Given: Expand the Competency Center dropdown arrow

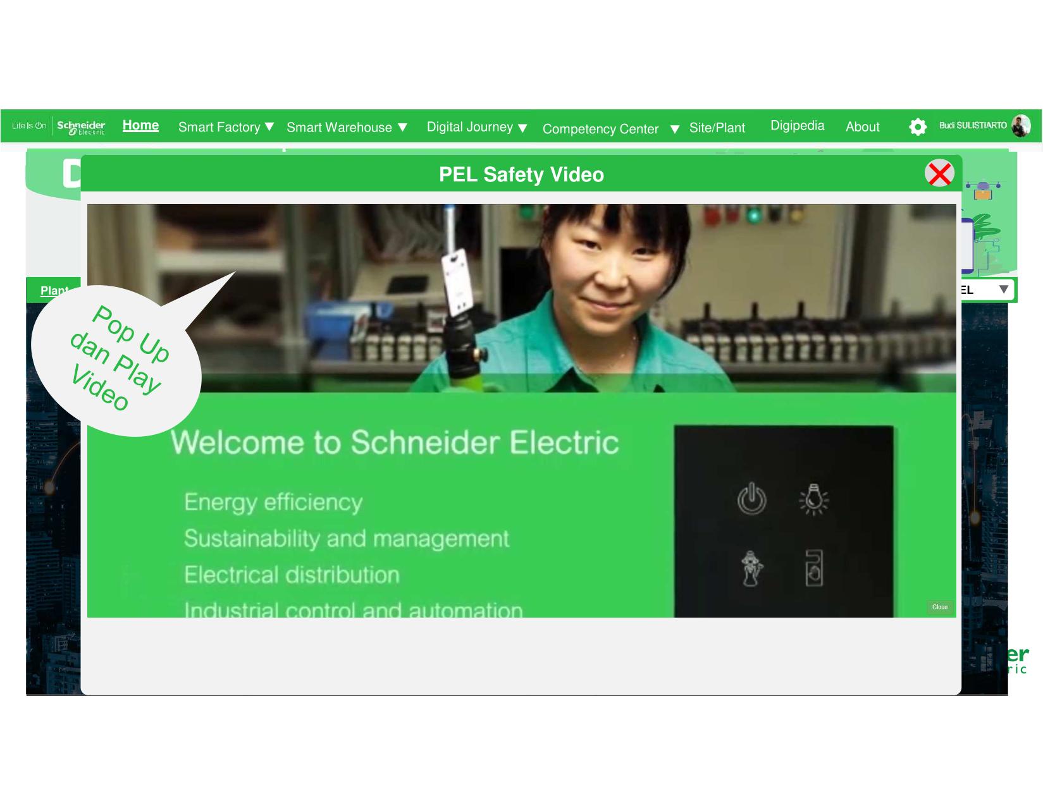Looking at the screenshot, I should pyautogui.click(x=675, y=129).
